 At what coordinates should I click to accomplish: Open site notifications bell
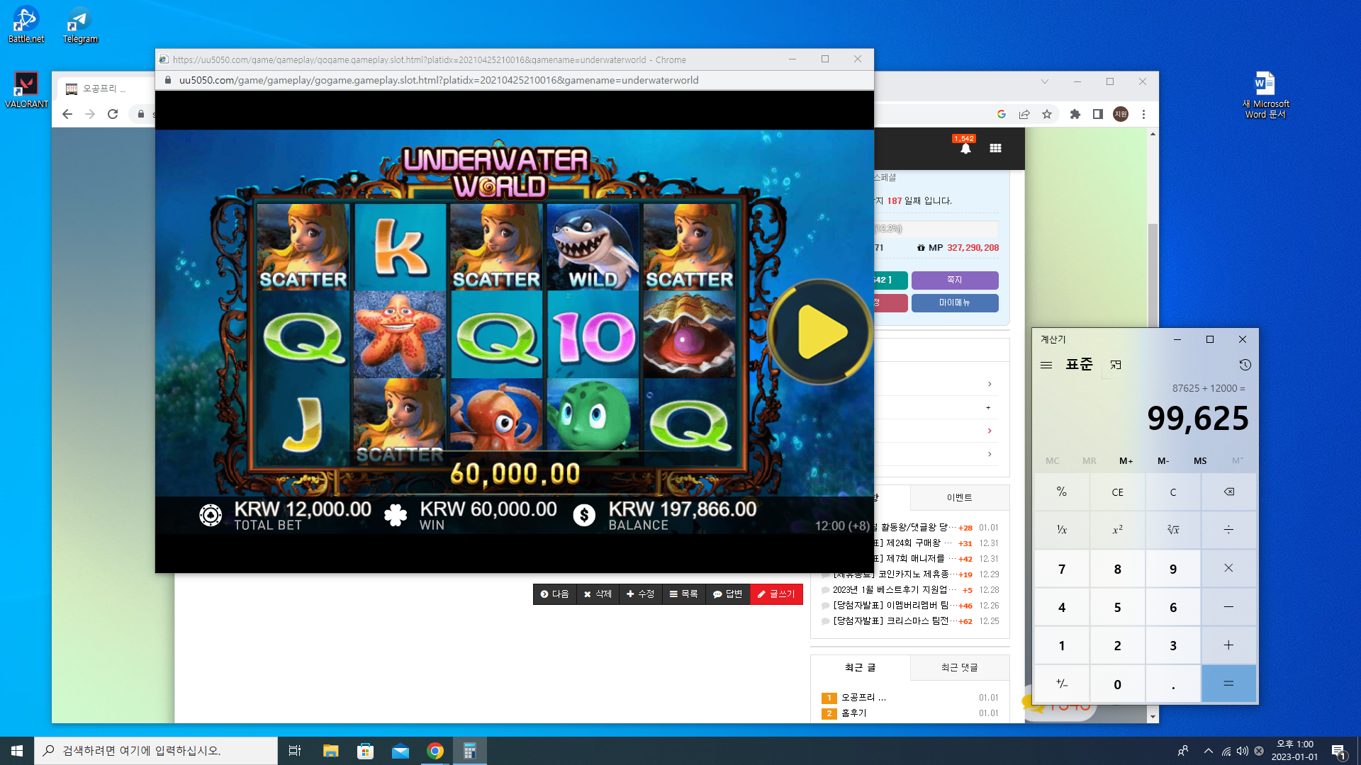[965, 148]
